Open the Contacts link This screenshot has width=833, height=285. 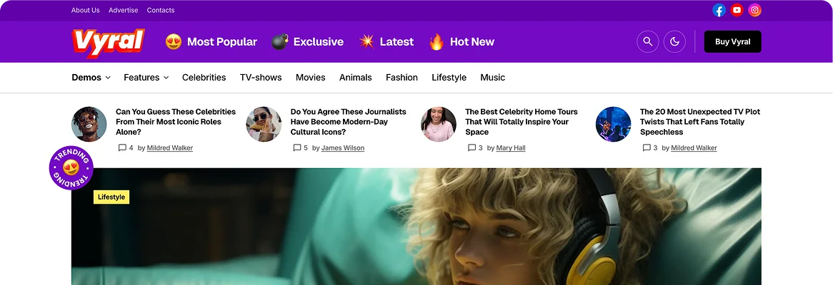point(161,10)
